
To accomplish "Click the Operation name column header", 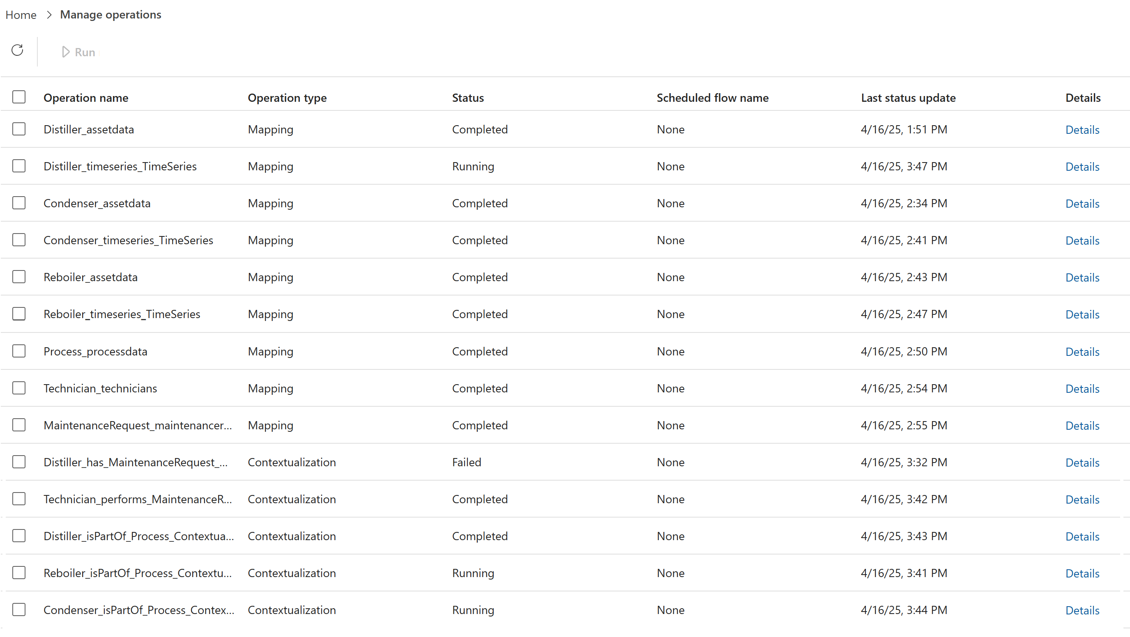I will pyautogui.click(x=86, y=98).
